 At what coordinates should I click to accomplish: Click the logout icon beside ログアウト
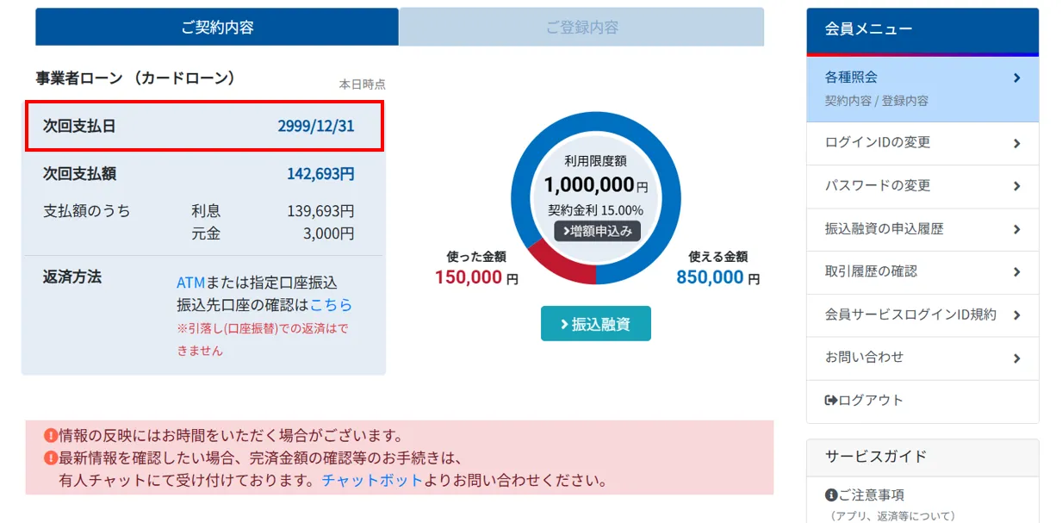click(x=831, y=401)
